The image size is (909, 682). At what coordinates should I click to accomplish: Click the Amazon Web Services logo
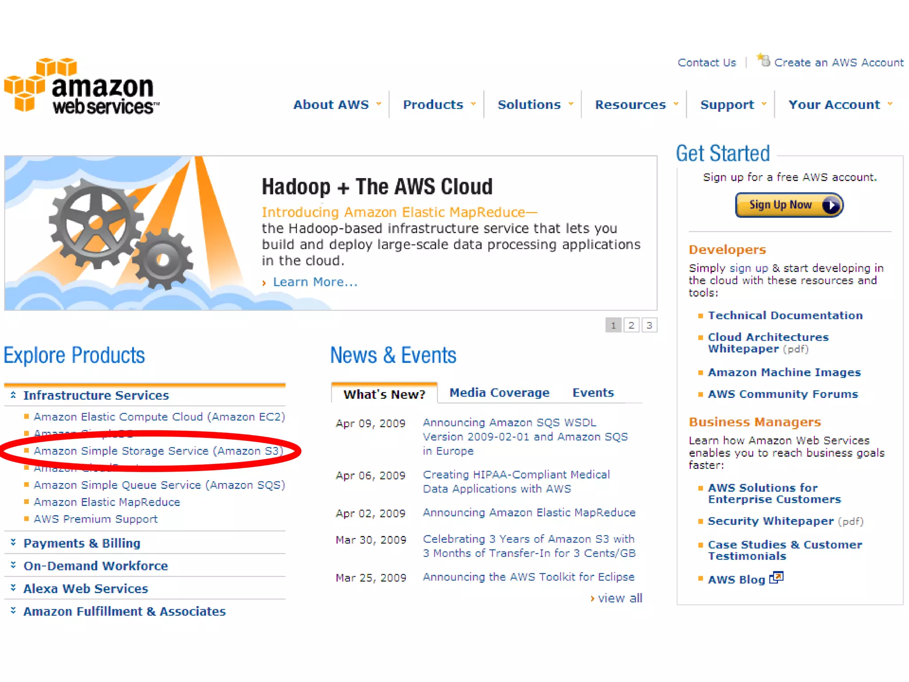(82, 85)
